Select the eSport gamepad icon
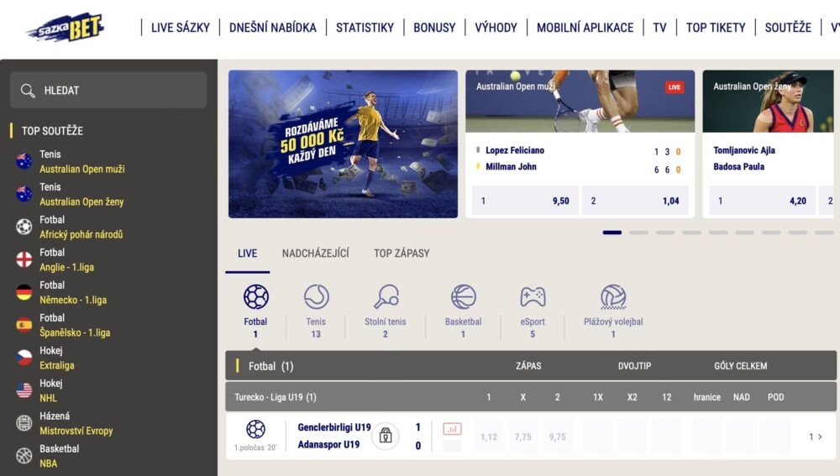Viewport: 840px width, 476px height. 533,296
